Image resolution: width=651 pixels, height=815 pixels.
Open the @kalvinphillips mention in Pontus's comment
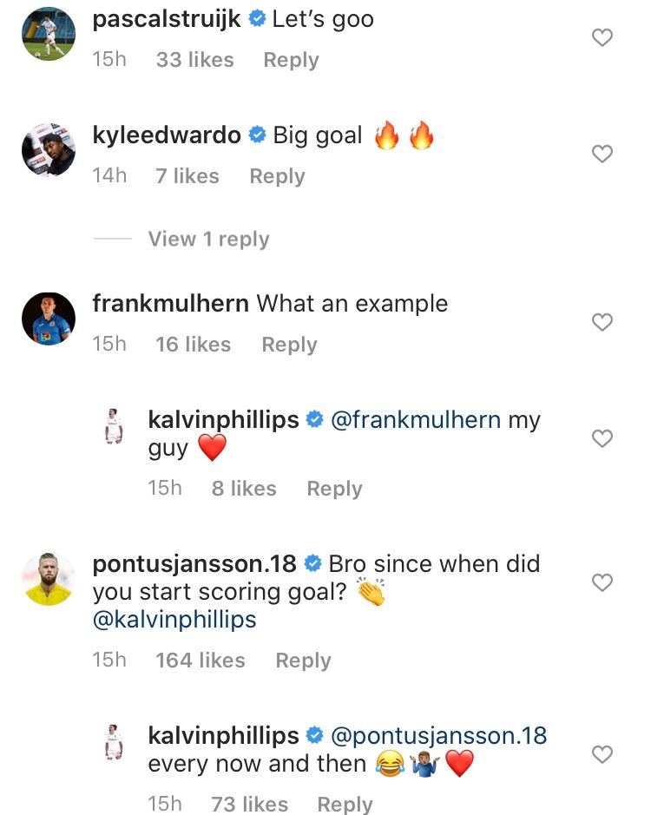[x=174, y=621]
